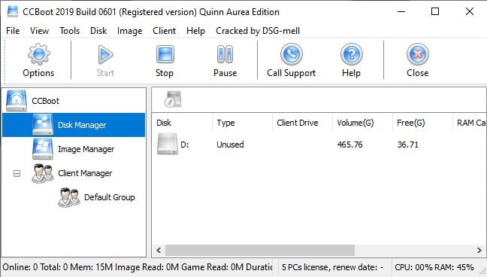Click the RAM Ca column header

(x=470, y=123)
